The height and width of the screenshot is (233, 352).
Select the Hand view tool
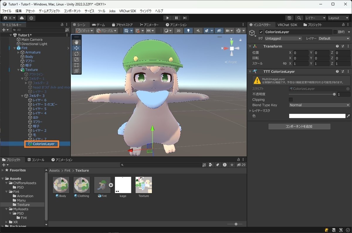click(76, 42)
